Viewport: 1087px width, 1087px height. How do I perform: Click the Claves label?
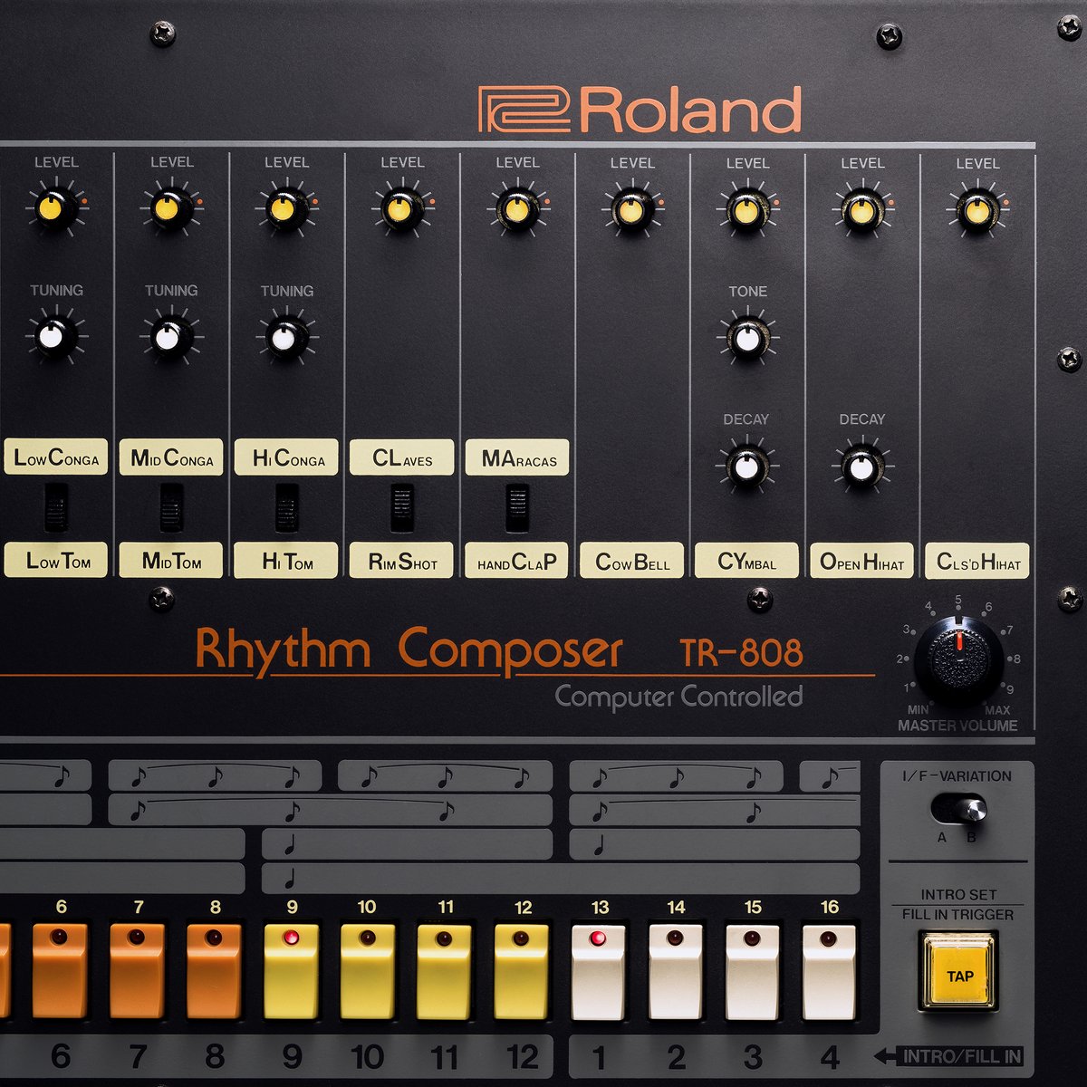tap(401, 457)
